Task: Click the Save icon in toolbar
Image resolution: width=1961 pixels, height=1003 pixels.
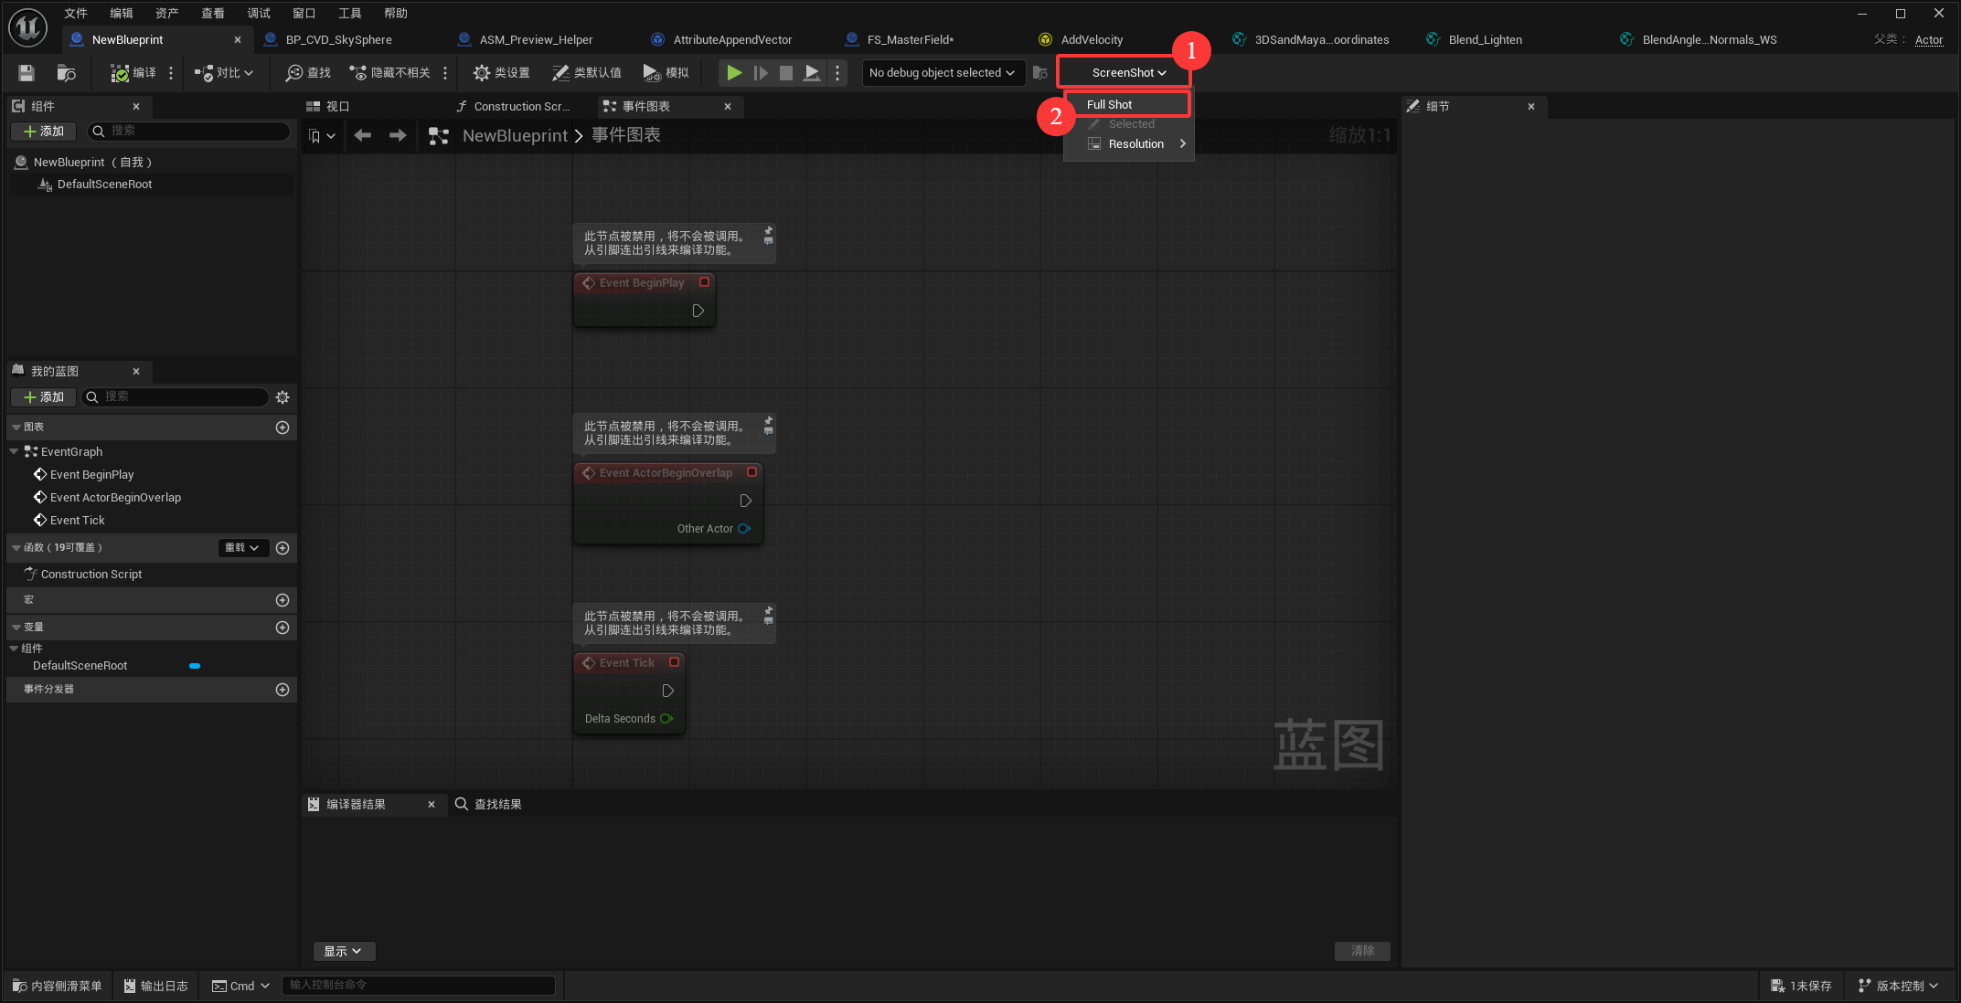Action: 27,73
